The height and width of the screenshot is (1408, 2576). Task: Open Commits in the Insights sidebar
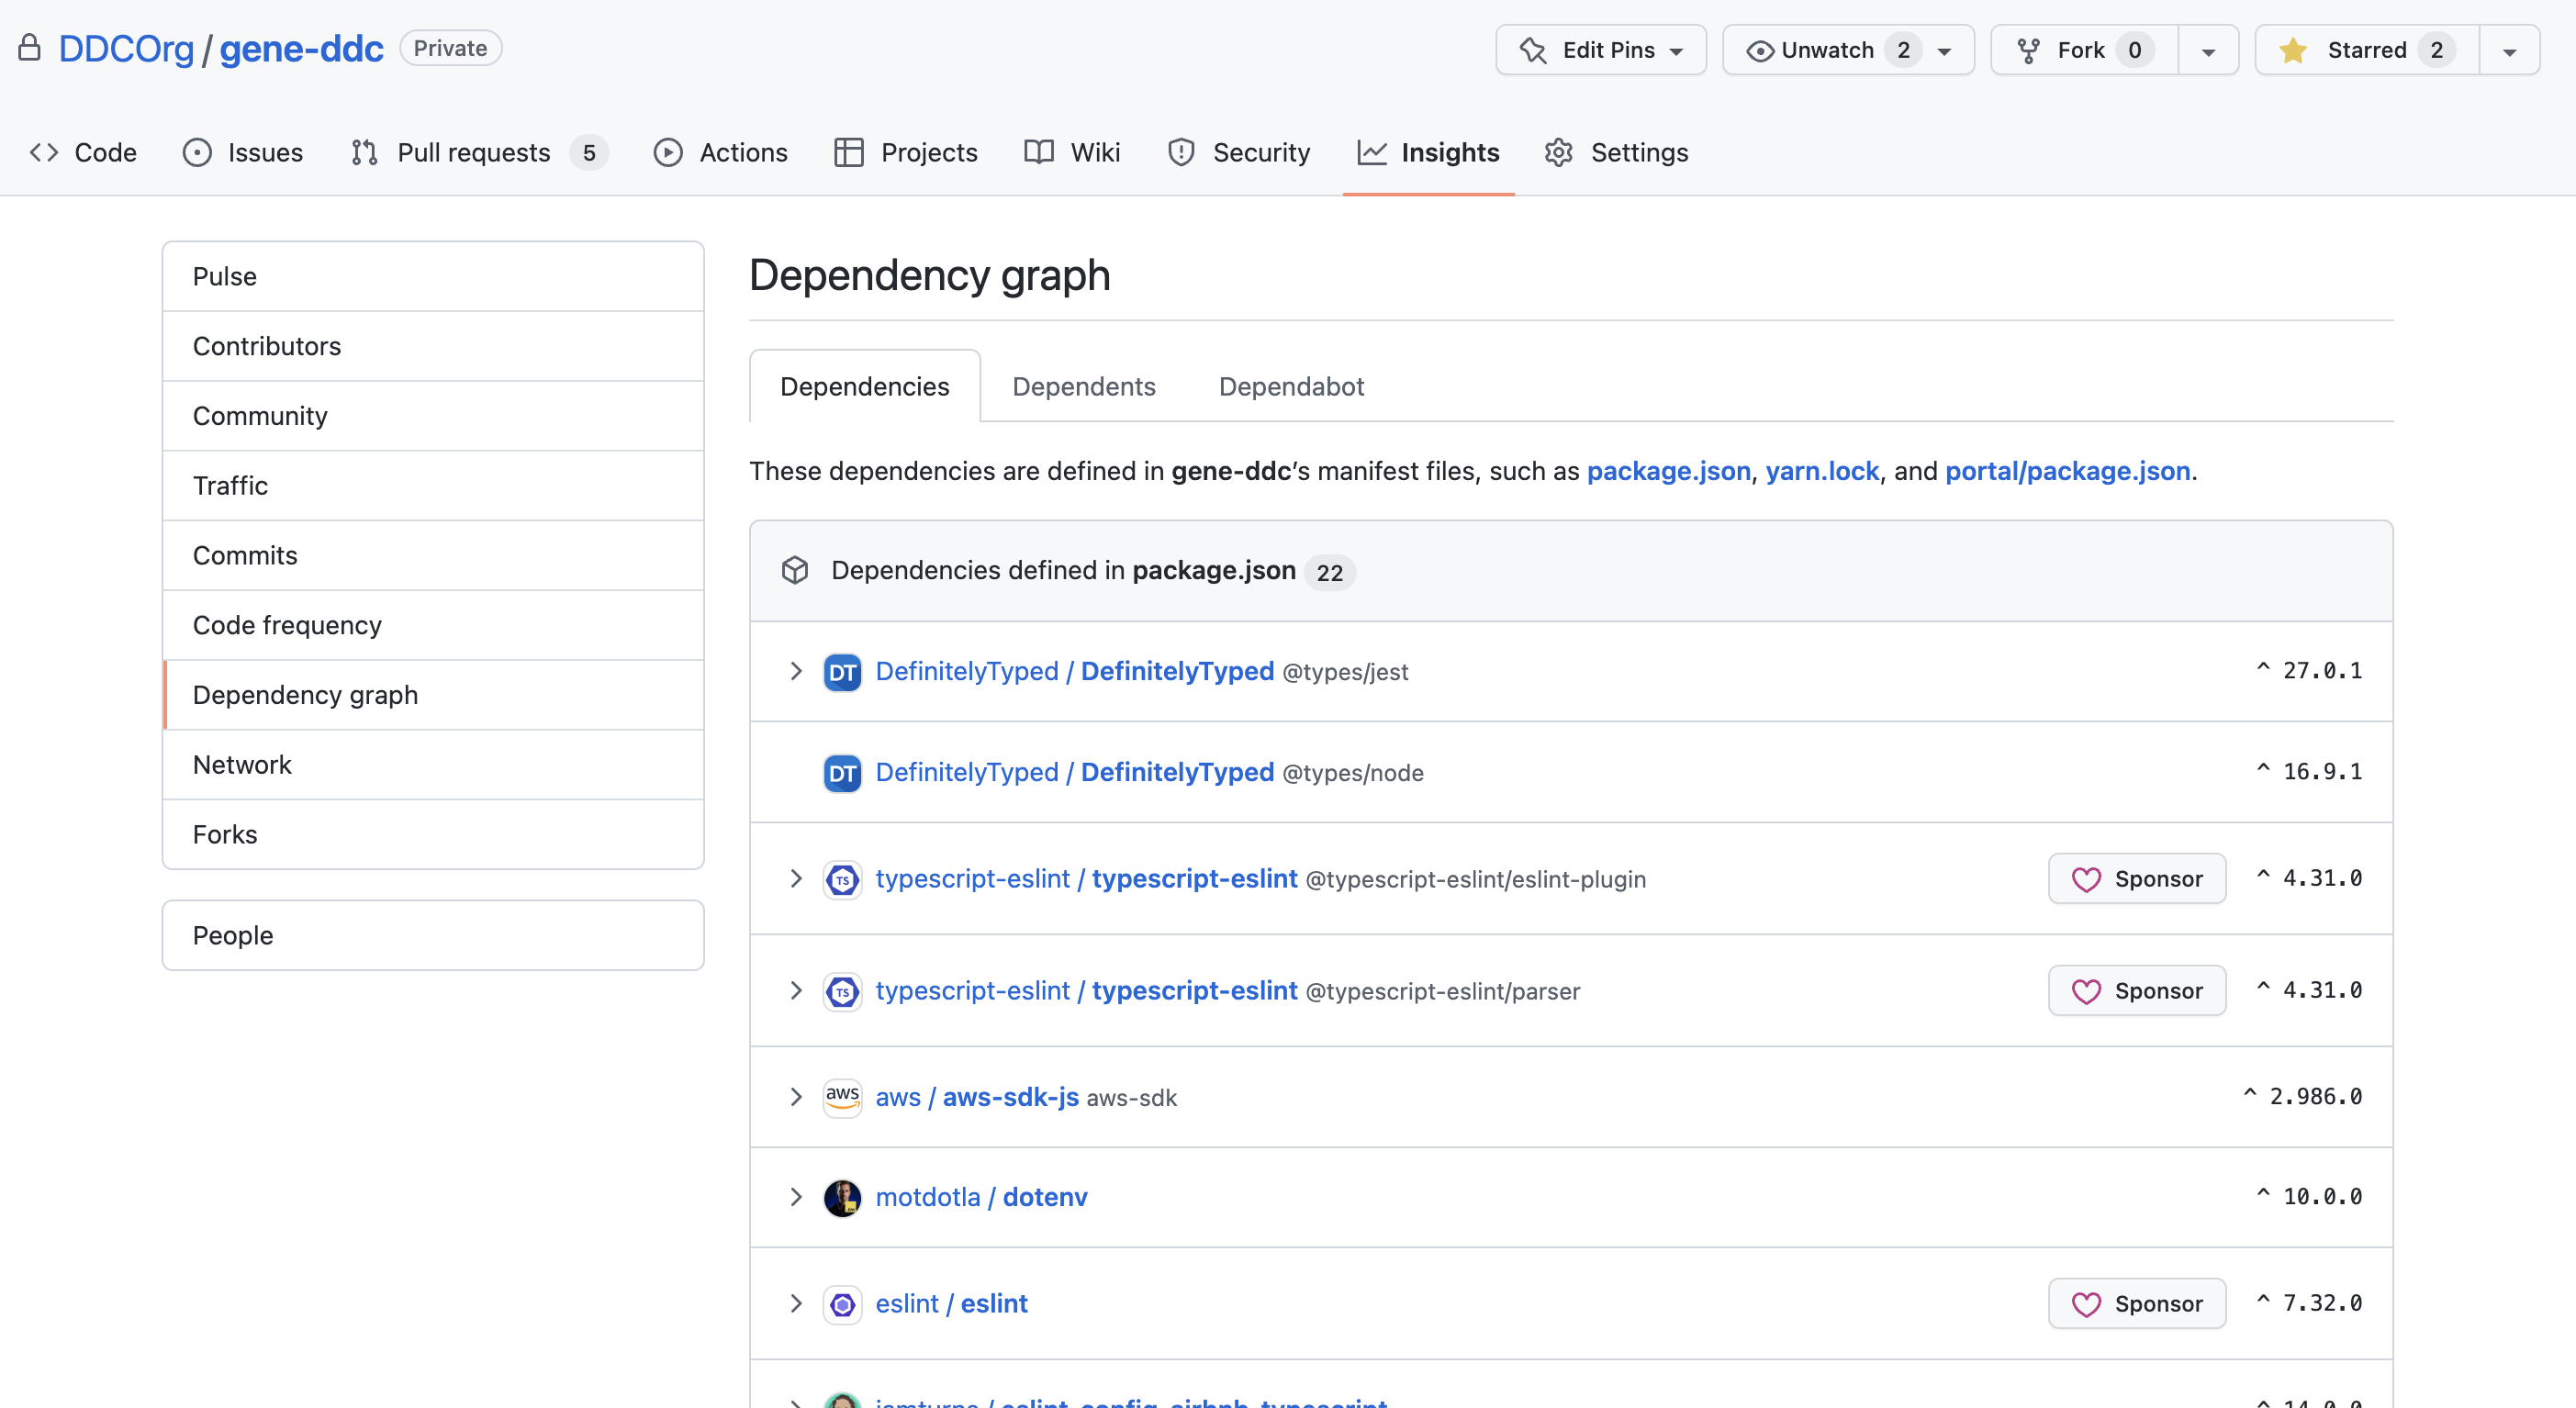[433, 556]
